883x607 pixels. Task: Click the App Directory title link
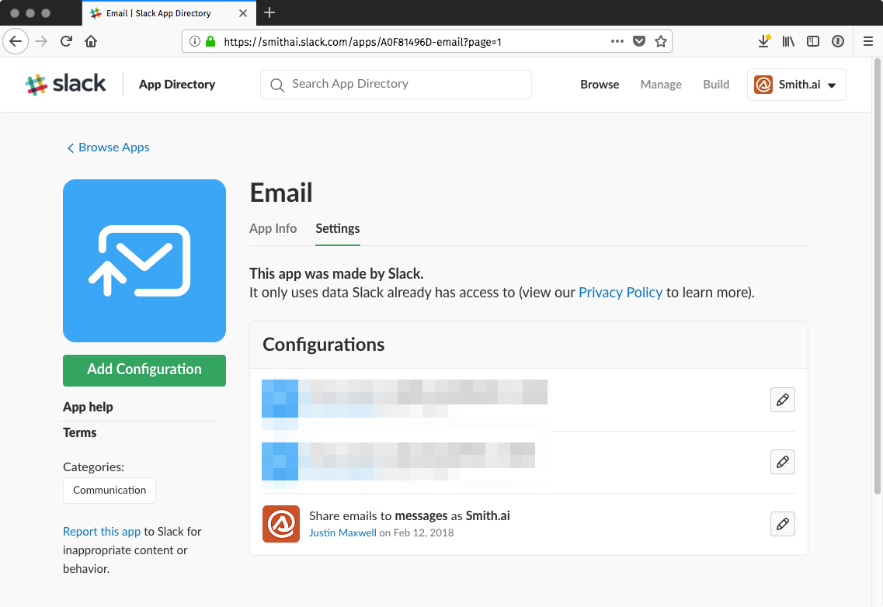point(177,85)
